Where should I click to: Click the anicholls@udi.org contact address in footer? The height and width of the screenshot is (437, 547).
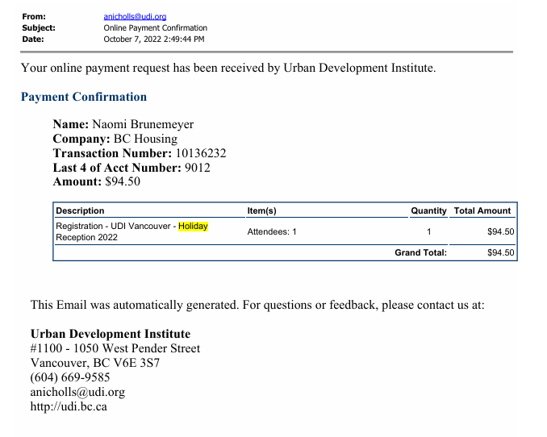77,392
